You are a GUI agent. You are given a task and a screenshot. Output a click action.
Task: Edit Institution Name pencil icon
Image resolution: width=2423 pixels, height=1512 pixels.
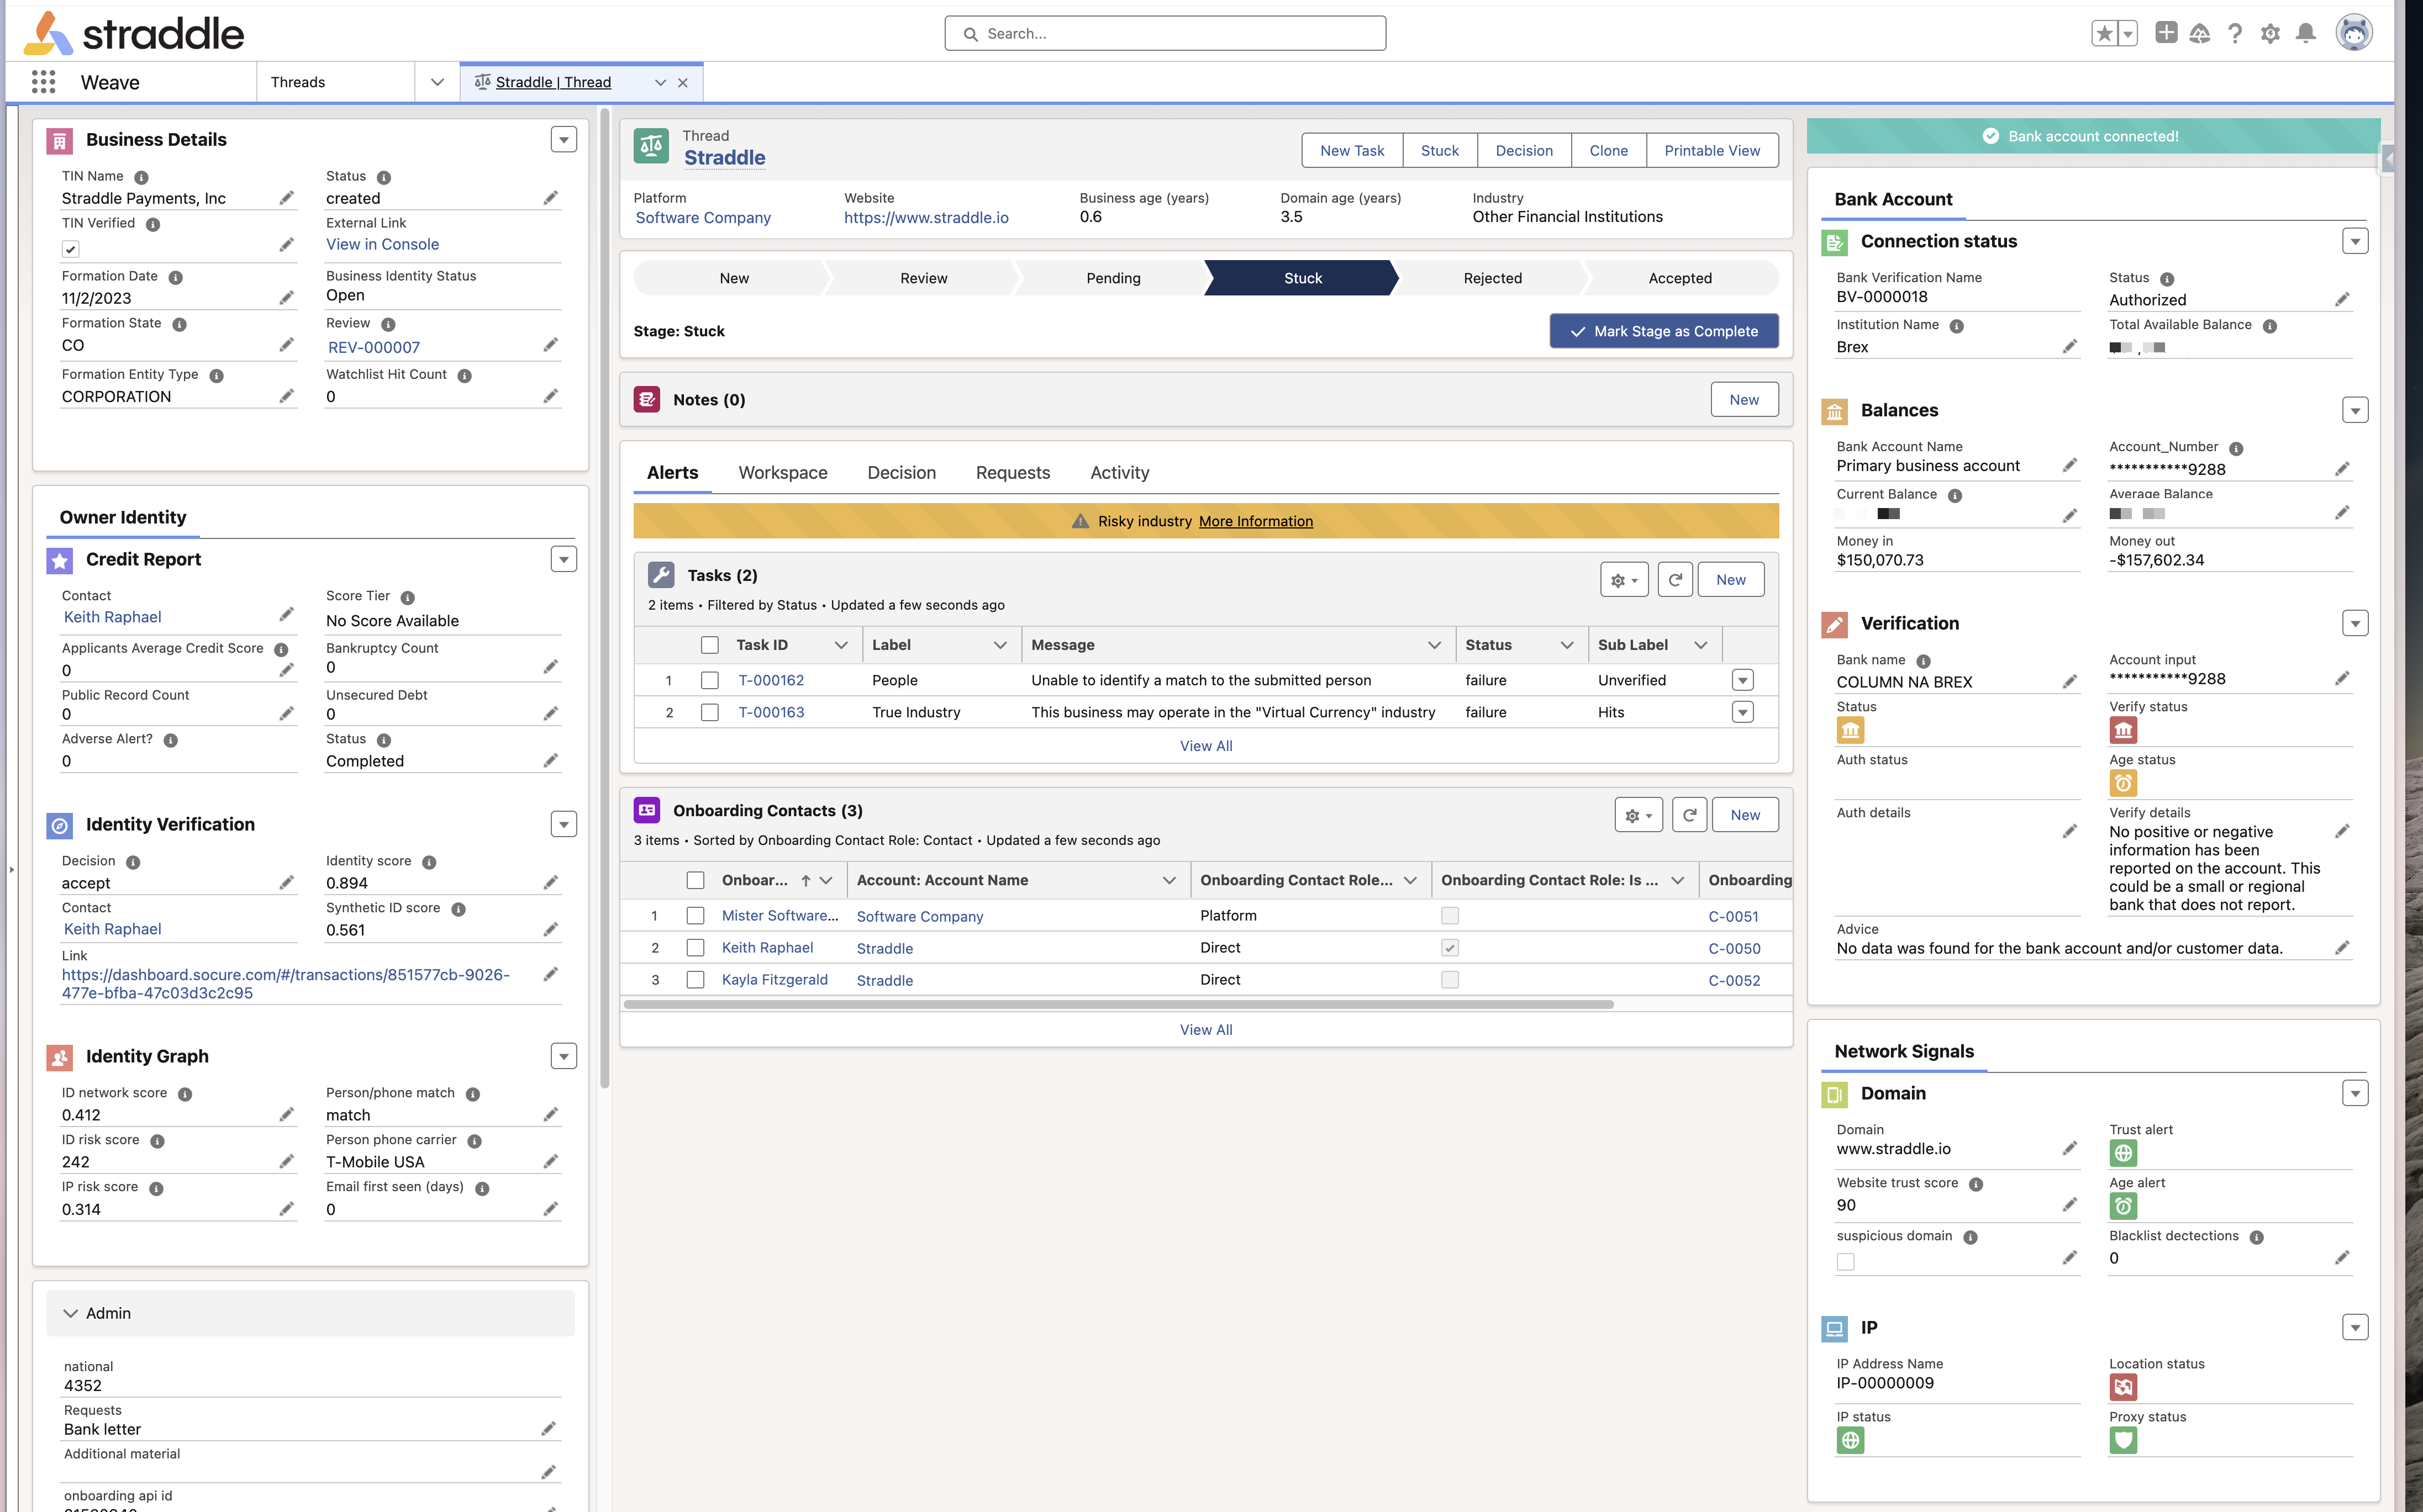point(2069,347)
